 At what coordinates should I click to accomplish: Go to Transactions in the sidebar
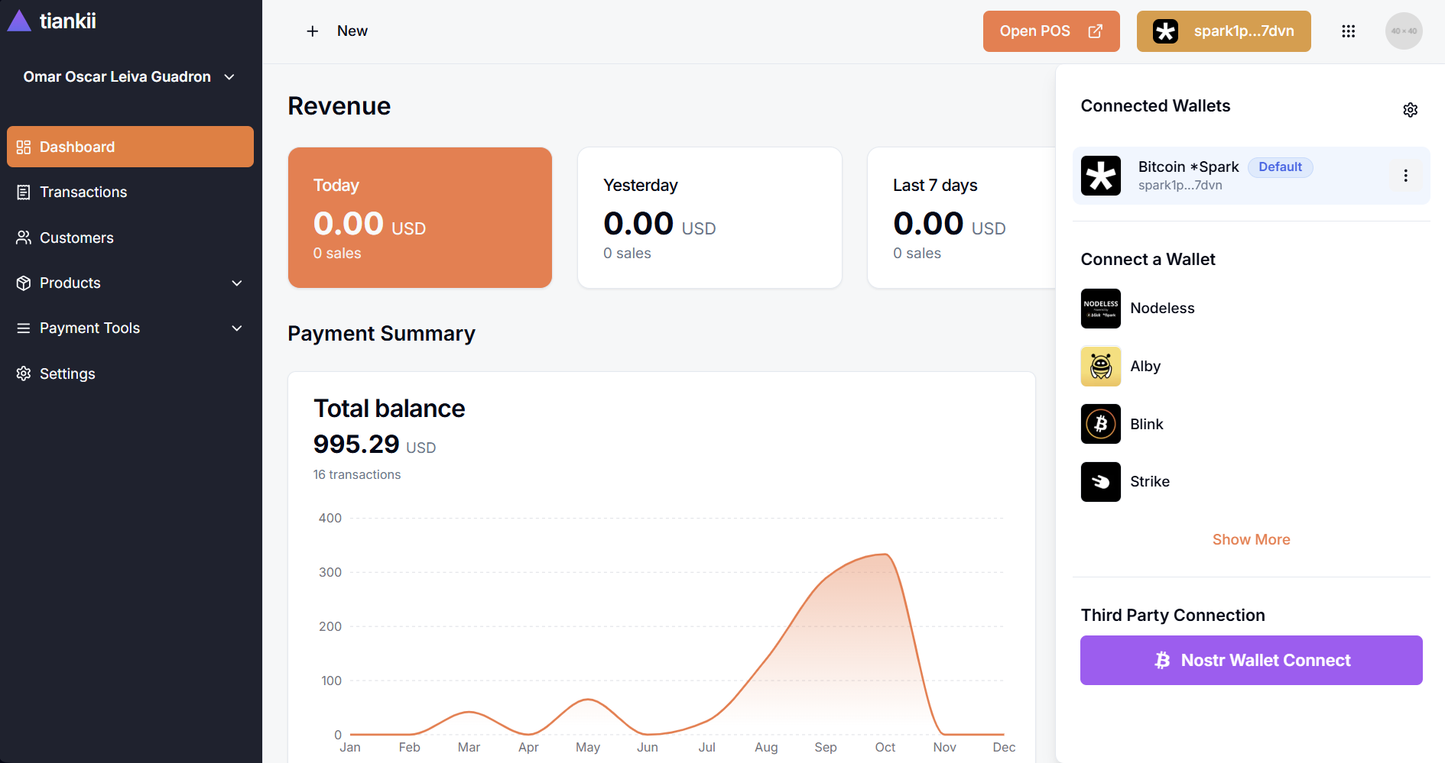[x=83, y=192]
